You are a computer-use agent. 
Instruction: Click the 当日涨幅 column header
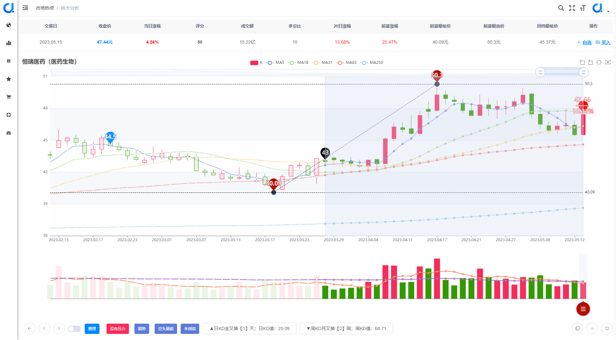[152, 26]
